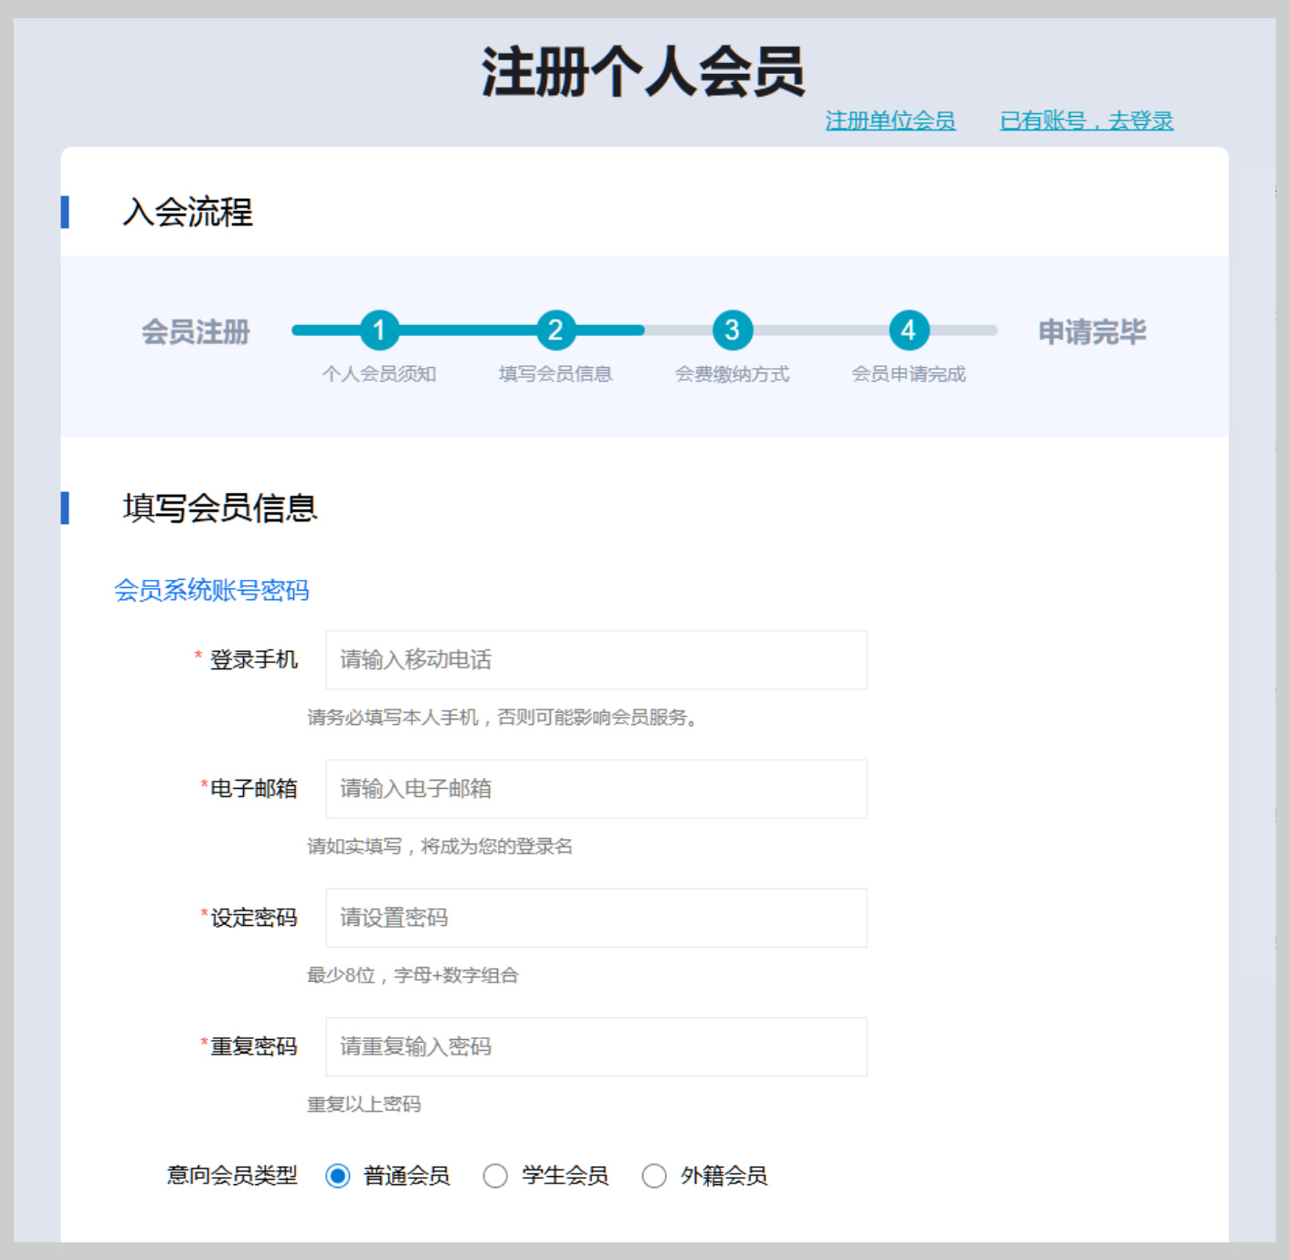
Task: Click step 1 circle in progress bar
Action: (379, 331)
